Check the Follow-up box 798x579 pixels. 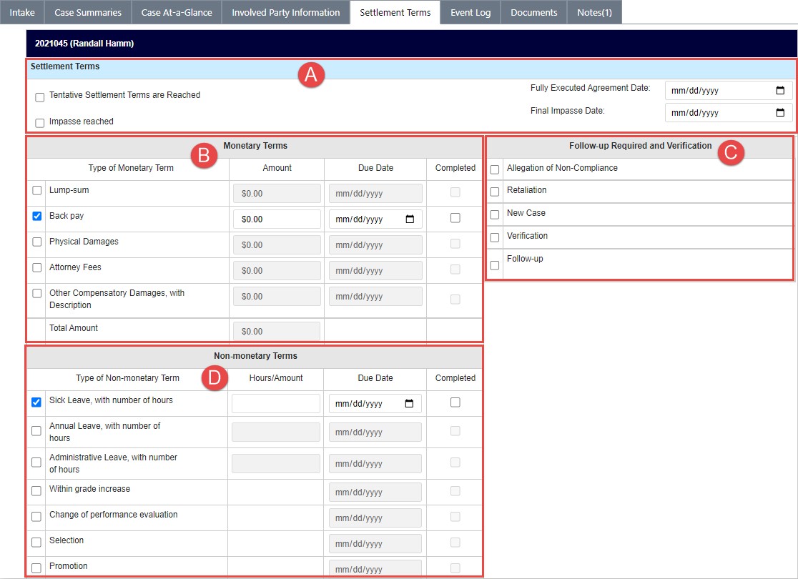pos(495,266)
